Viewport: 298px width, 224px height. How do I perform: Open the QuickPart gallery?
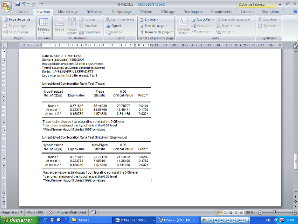pyautogui.click(x=204, y=20)
